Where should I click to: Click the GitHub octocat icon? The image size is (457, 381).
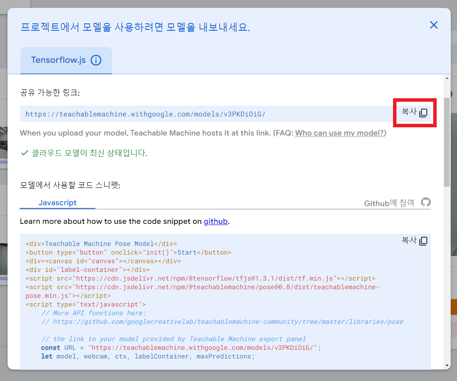point(426,202)
